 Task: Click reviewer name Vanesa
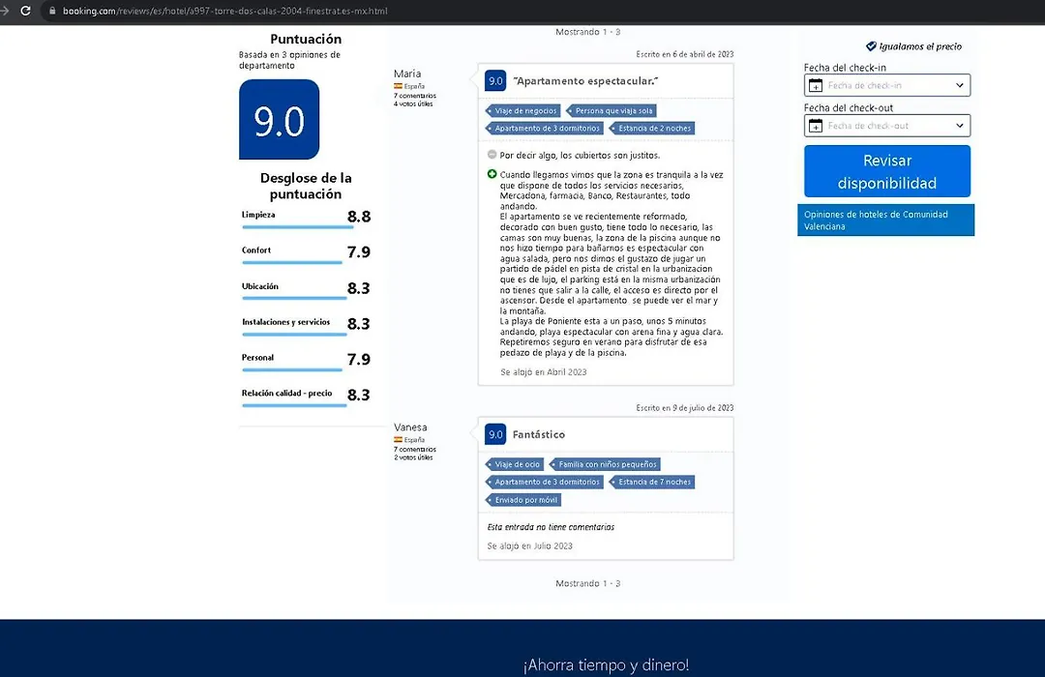tap(410, 427)
